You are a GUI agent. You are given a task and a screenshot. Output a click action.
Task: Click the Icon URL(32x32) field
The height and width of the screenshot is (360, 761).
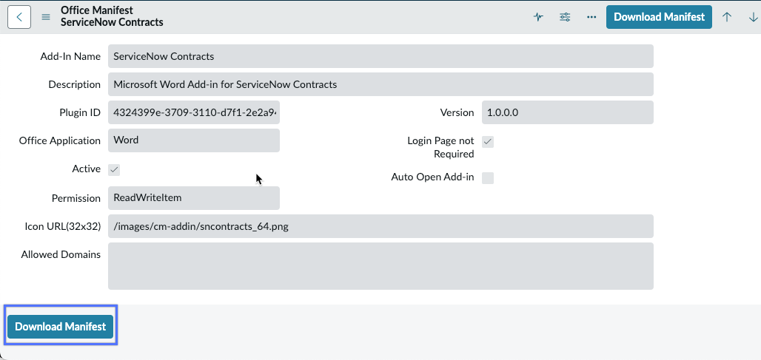380,226
